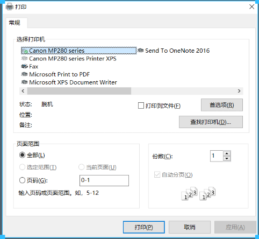The height and width of the screenshot is (239, 259).
Task: Click the printer list scroll right arrow
Action: click(x=239, y=91)
